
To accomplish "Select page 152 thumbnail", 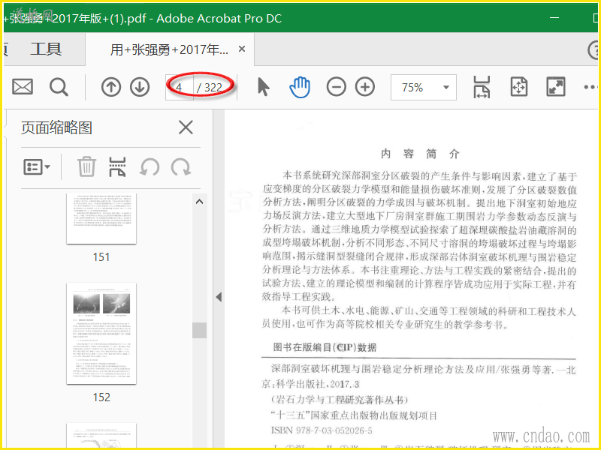I will point(101,333).
